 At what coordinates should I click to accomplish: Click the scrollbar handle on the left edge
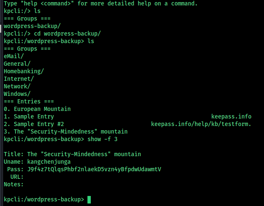pos(1,28)
